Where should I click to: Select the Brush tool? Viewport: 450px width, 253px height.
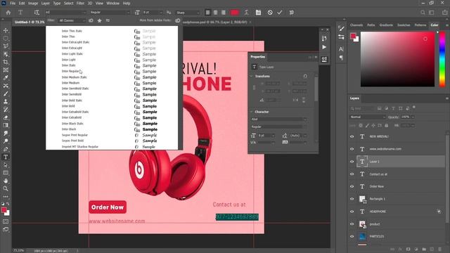(6, 93)
